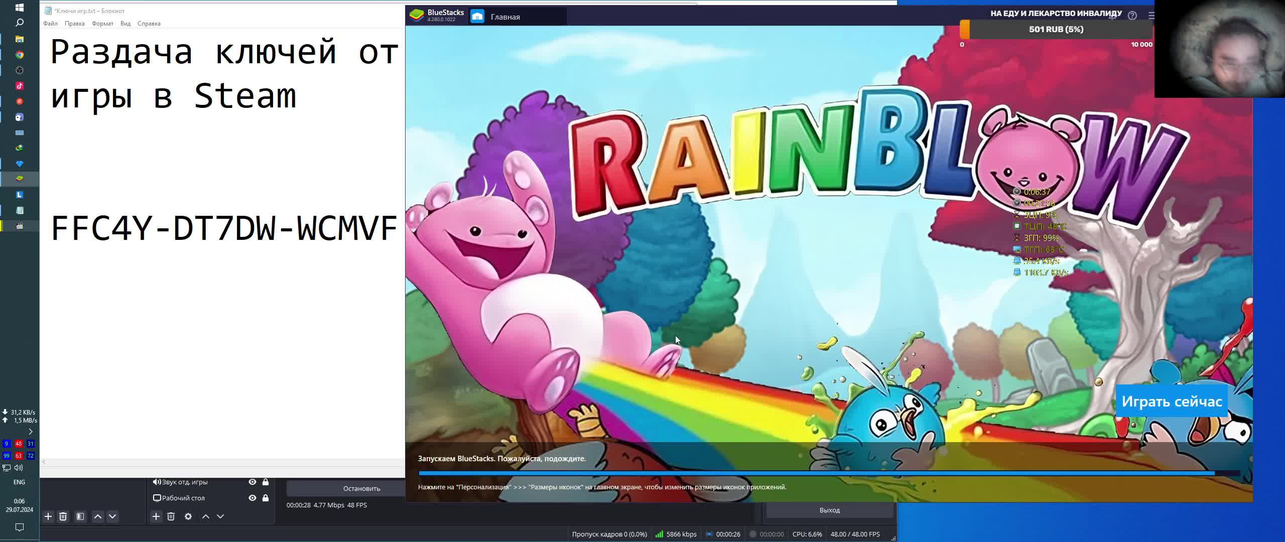Hide the Звук отд. игры source
Screen dimensions: 1285x542
pos(252,482)
